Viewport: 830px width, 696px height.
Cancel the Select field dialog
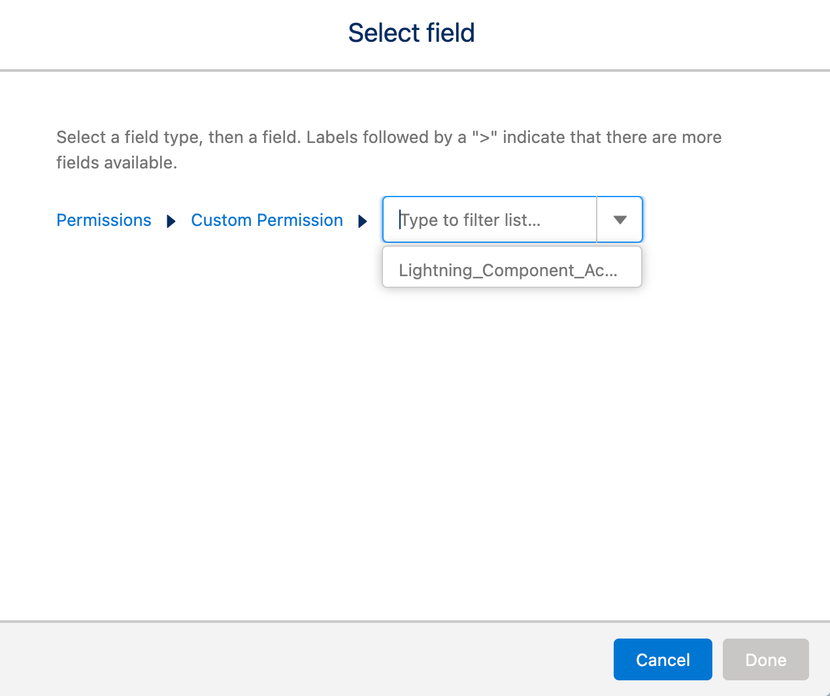663,659
